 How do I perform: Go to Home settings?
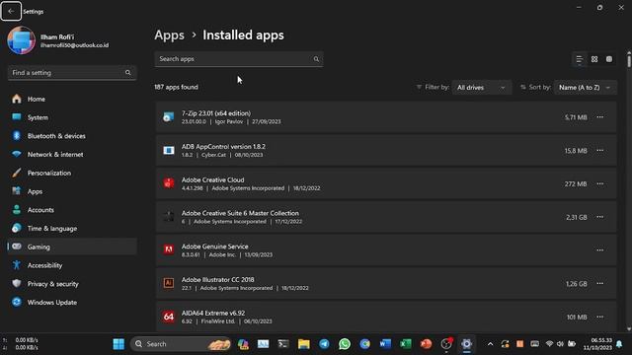[x=72, y=99]
